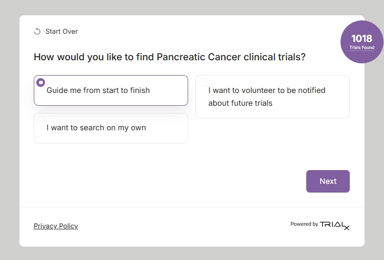Select the search on my own radio button

[x=41, y=120]
